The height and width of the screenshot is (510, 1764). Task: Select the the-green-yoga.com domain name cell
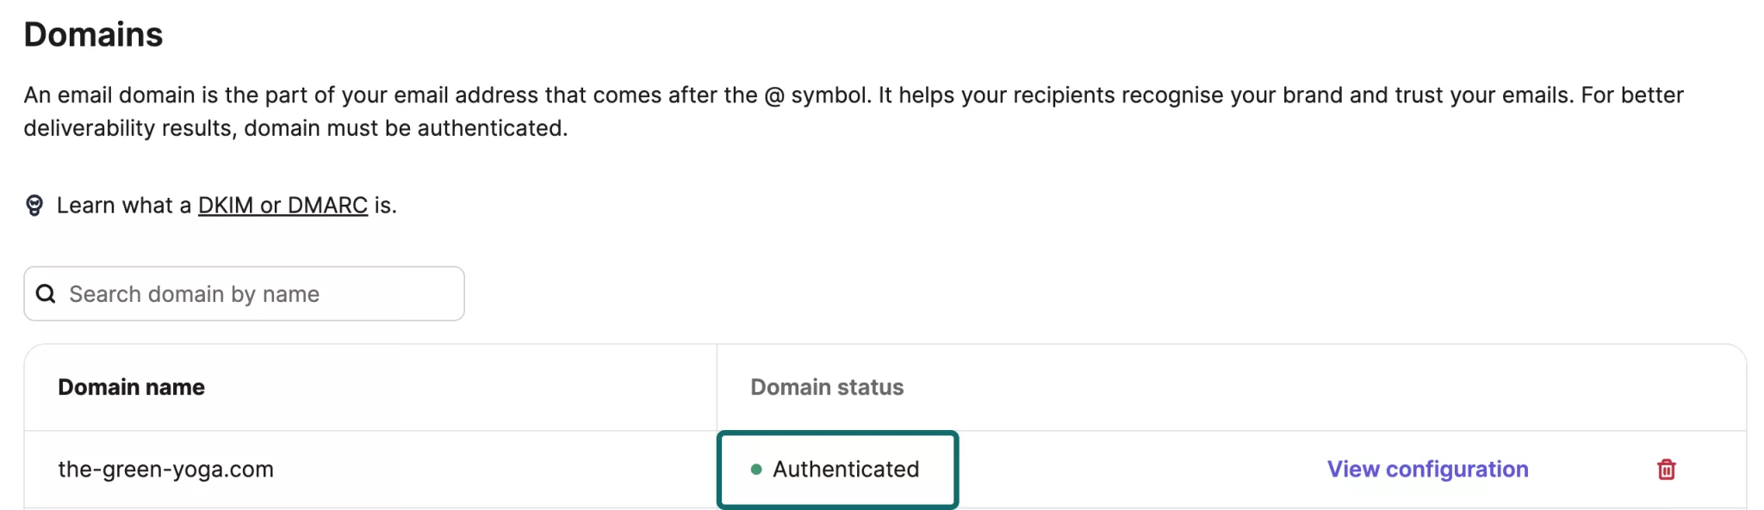click(165, 470)
